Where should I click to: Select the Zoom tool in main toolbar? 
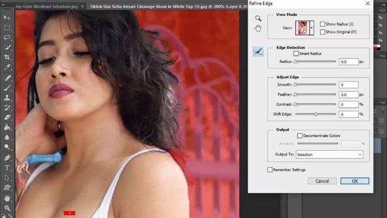pyautogui.click(x=7, y=208)
